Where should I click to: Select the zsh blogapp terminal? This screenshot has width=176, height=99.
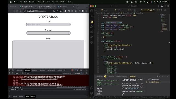tap(155, 82)
